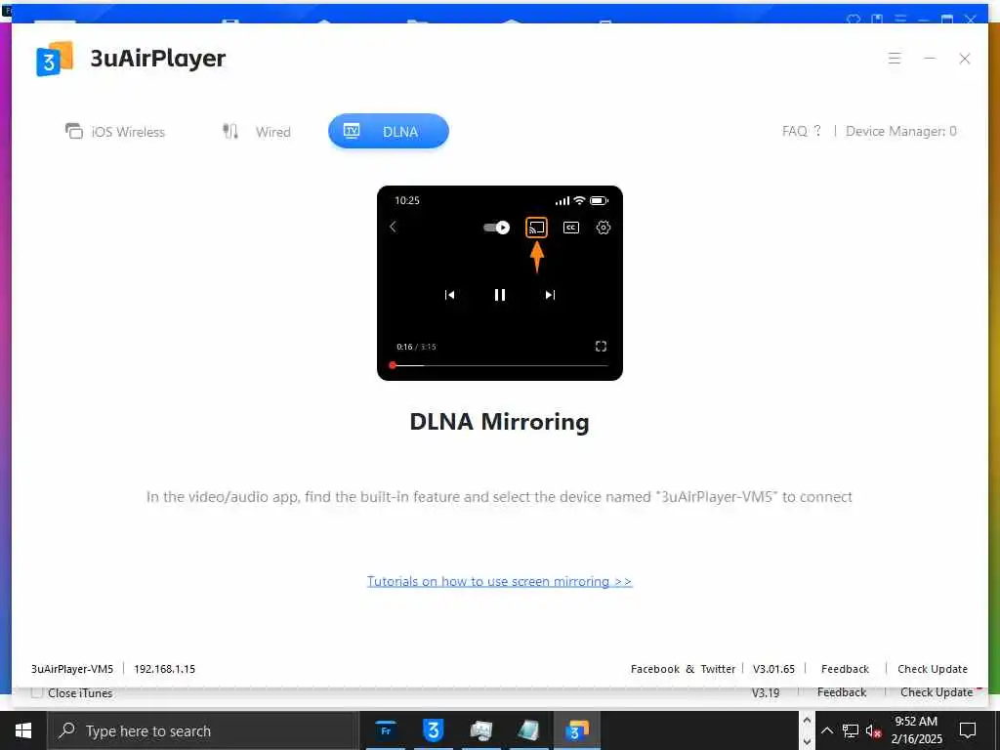Click Check Update in 3uAirPlayer footer
Viewport: 1000px width, 750px height.
933,669
